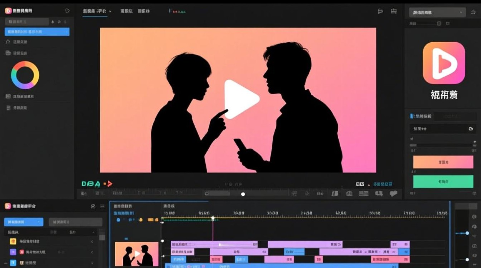Viewport: 481px width, 268px height.
Task: Switch to the second tab above the preview
Action: click(x=127, y=11)
